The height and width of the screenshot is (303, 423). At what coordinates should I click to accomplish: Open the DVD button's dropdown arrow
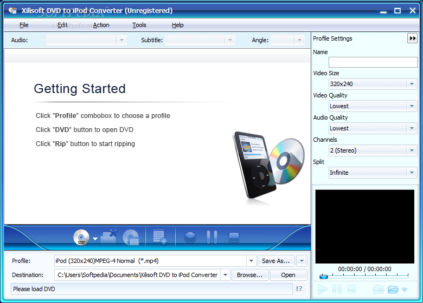[x=95, y=239]
